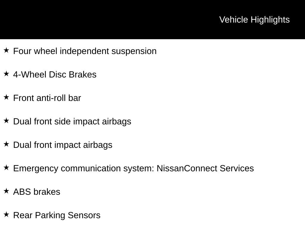Select the Rear Parking Sensors item

coord(57,216)
